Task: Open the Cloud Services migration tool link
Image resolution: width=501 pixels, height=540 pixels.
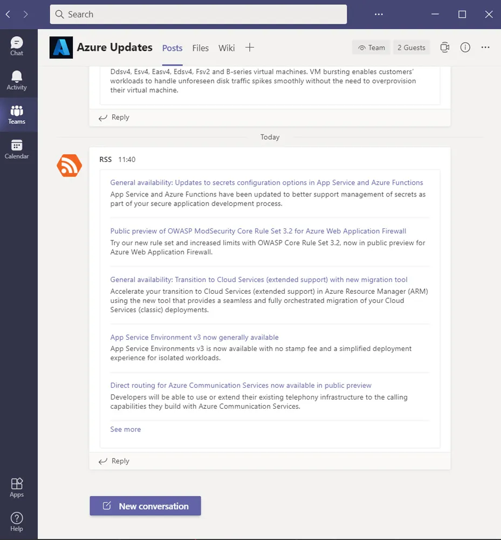Action: pos(259,280)
